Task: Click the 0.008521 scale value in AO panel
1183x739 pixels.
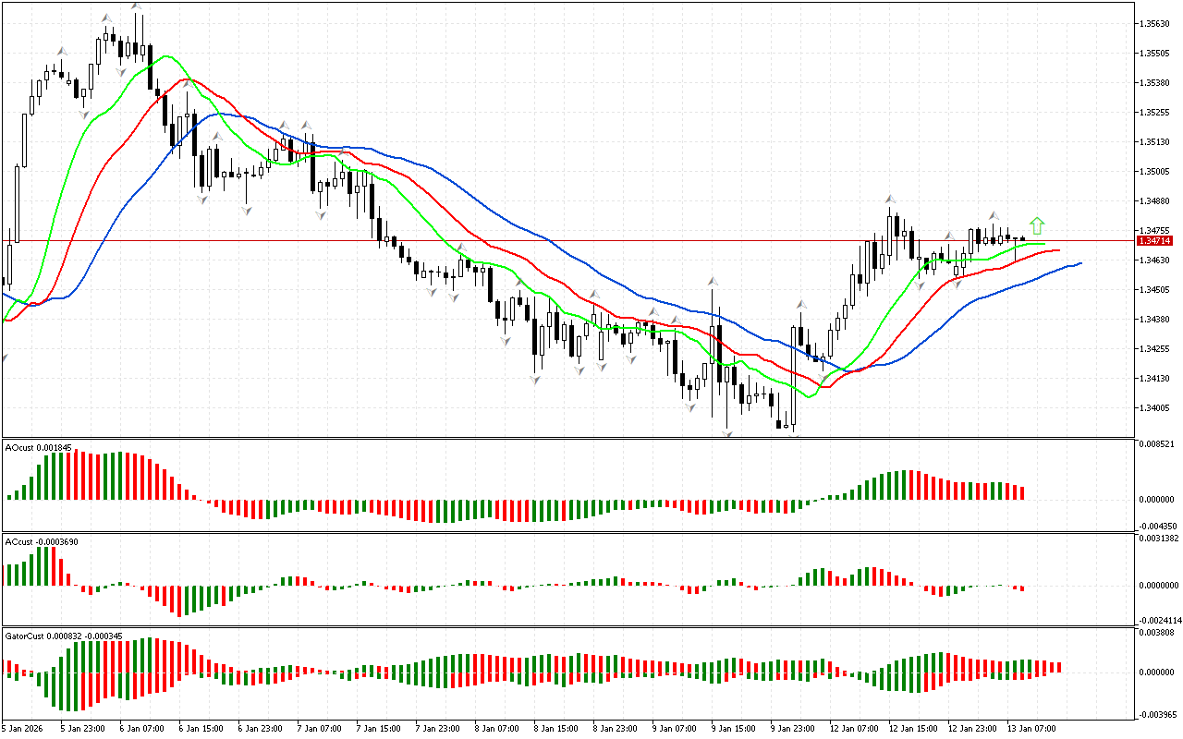Action: click(1159, 444)
